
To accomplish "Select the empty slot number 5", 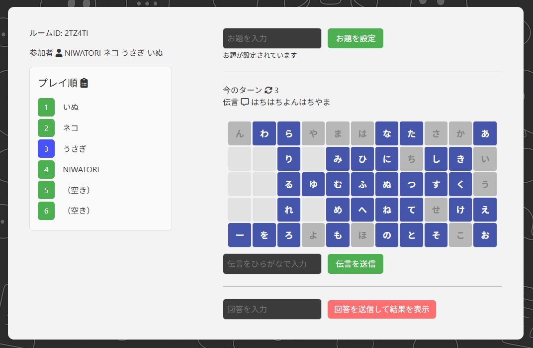I will (x=46, y=190).
